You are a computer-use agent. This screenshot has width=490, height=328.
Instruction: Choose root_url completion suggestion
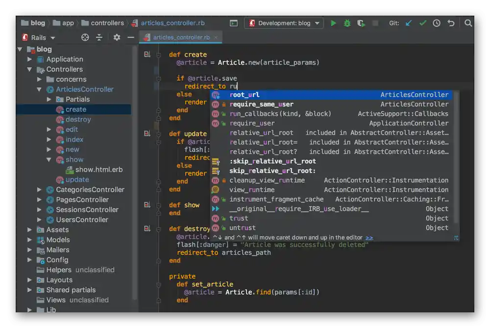point(331,95)
